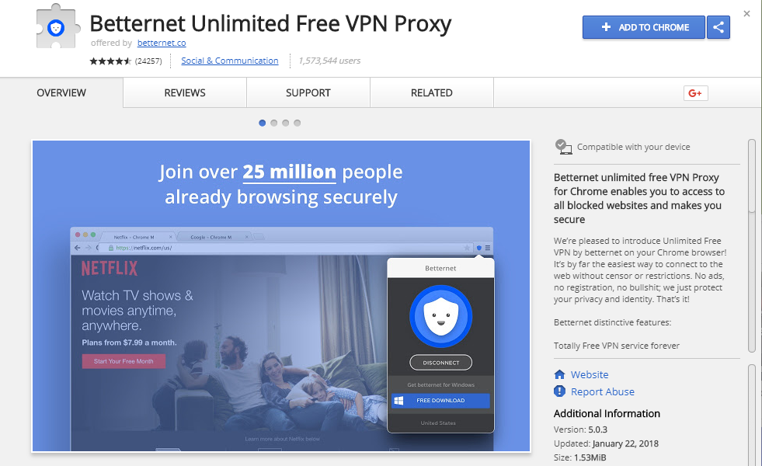Image resolution: width=762 pixels, height=466 pixels.
Task: Close the extension details overlay
Action: (x=747, y=14)
